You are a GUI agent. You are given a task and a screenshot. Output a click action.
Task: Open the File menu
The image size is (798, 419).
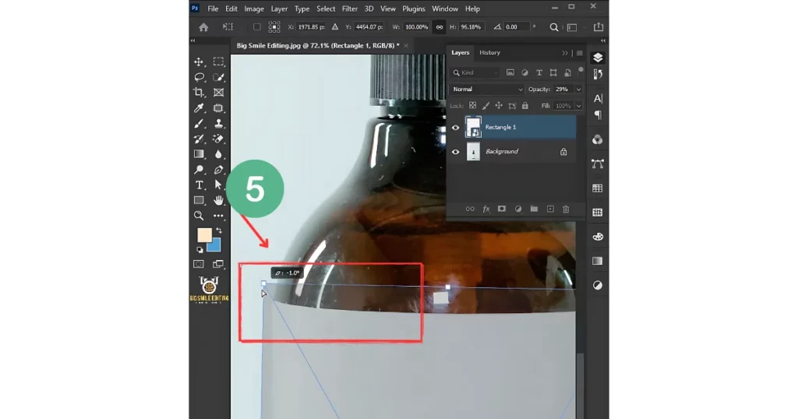tap(213, 9)
